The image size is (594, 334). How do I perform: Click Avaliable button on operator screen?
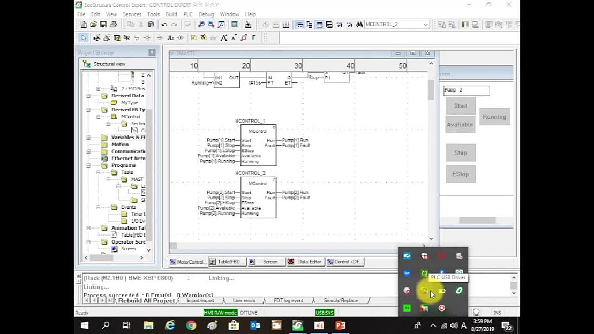[460, 125]
